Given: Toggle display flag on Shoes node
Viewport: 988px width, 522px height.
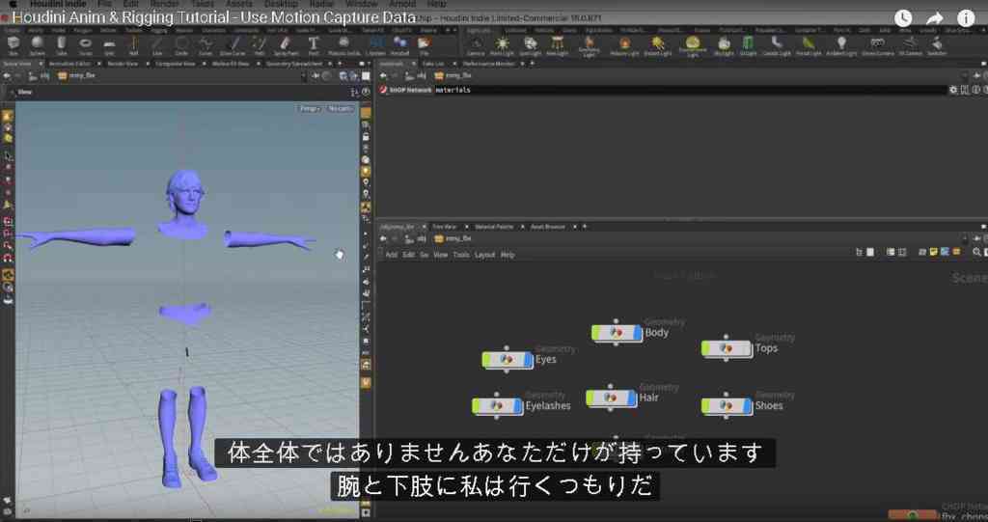Looking at the screenshot, I should 749,405.
